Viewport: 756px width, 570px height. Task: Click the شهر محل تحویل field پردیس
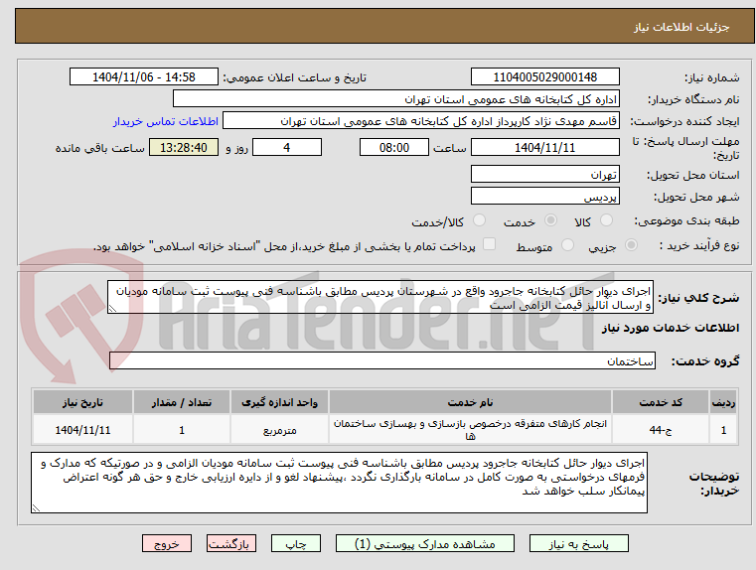(x=544, y=196)
